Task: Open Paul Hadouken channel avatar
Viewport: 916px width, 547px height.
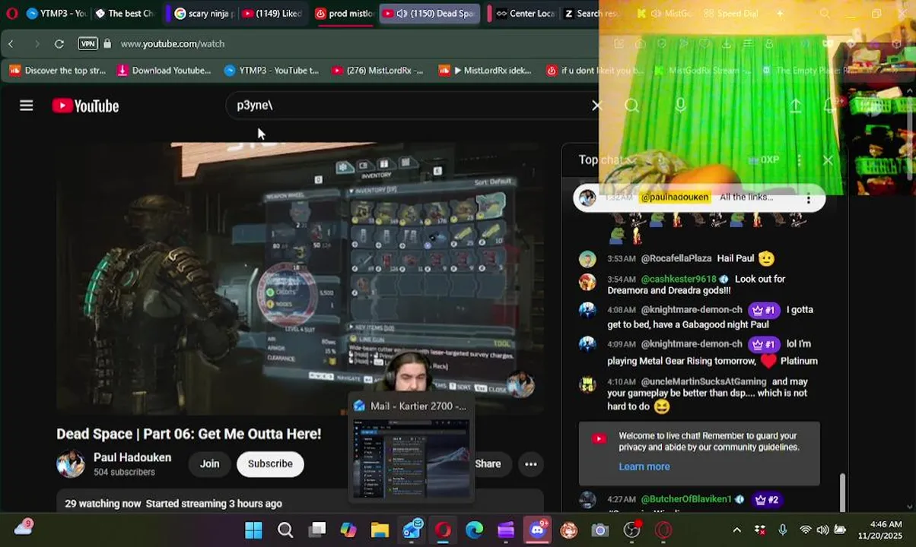Action: tap(71, 463)
